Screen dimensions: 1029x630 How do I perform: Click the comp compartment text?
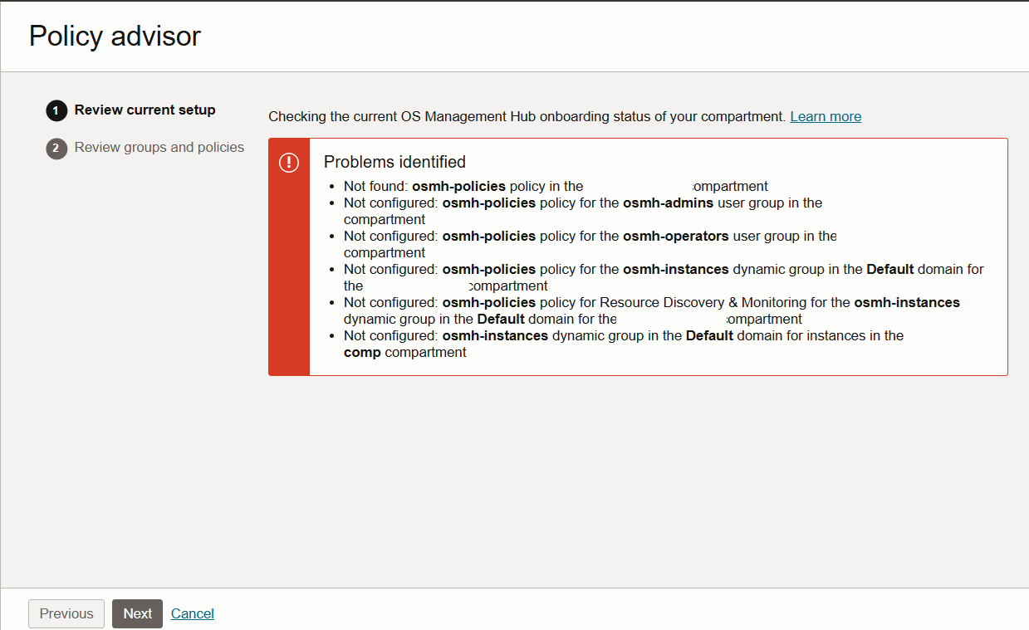(404, 352)
